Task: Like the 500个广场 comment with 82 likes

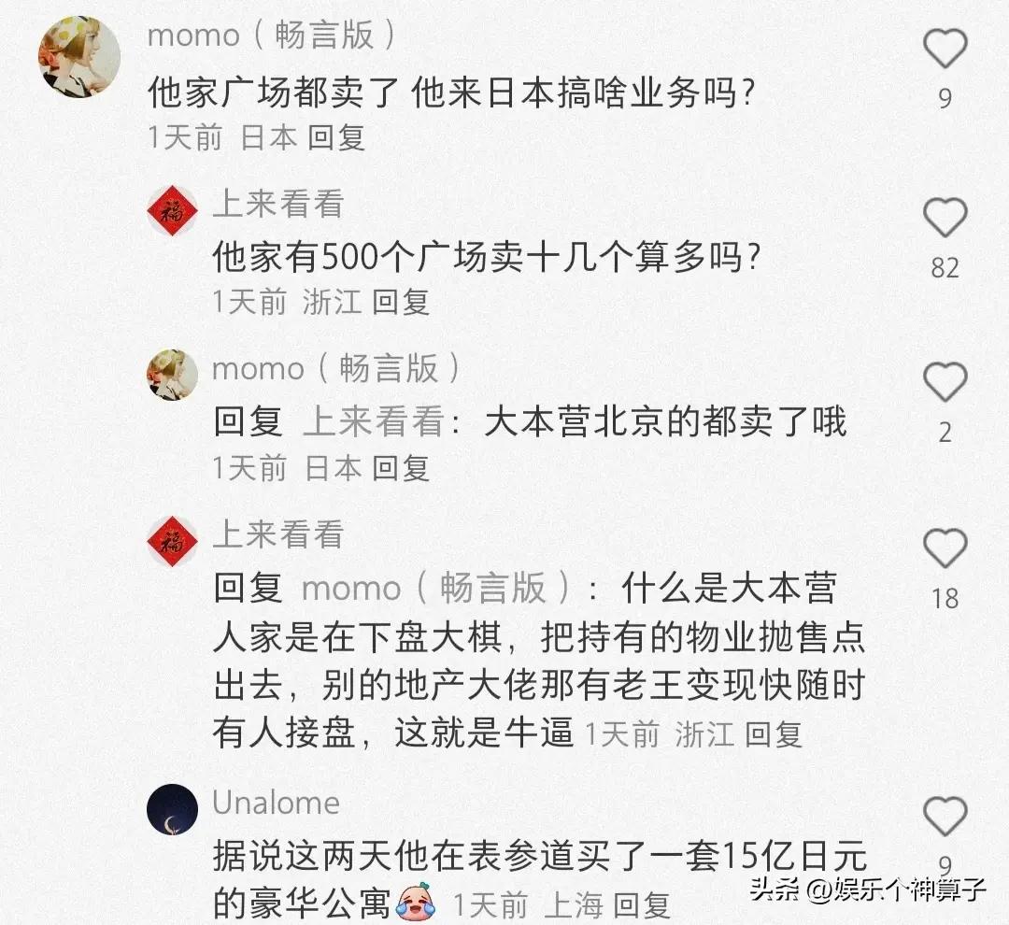Action: (945, 217)
